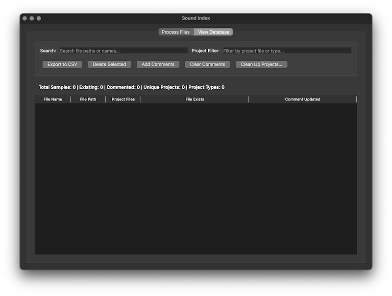Click the Delete Selected button

[109, 64]
